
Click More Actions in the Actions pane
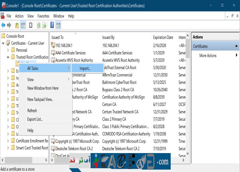pyautogui.click(x=208, y=55)
